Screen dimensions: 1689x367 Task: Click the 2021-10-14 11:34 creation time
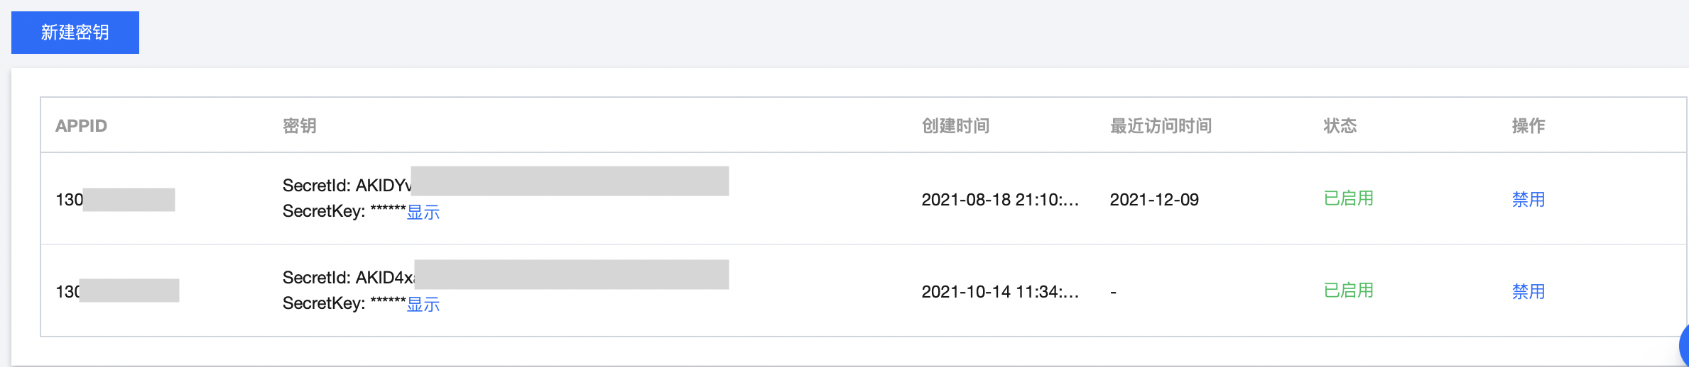(999, 292)
